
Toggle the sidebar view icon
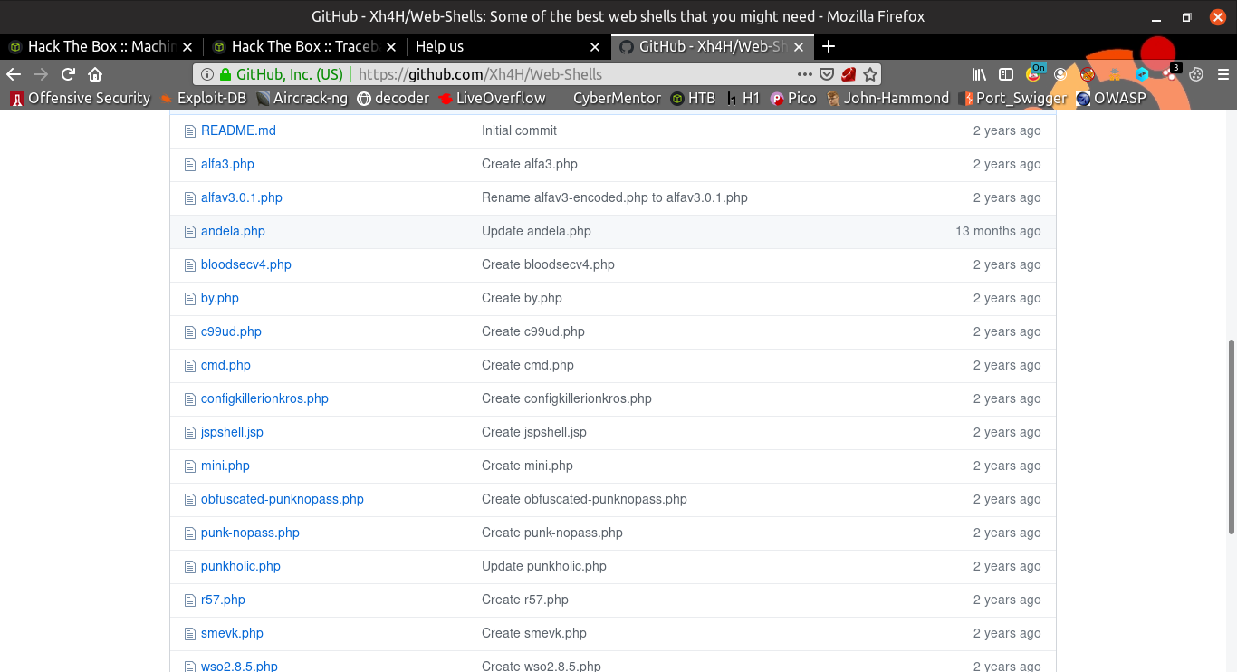[1006, 74]
